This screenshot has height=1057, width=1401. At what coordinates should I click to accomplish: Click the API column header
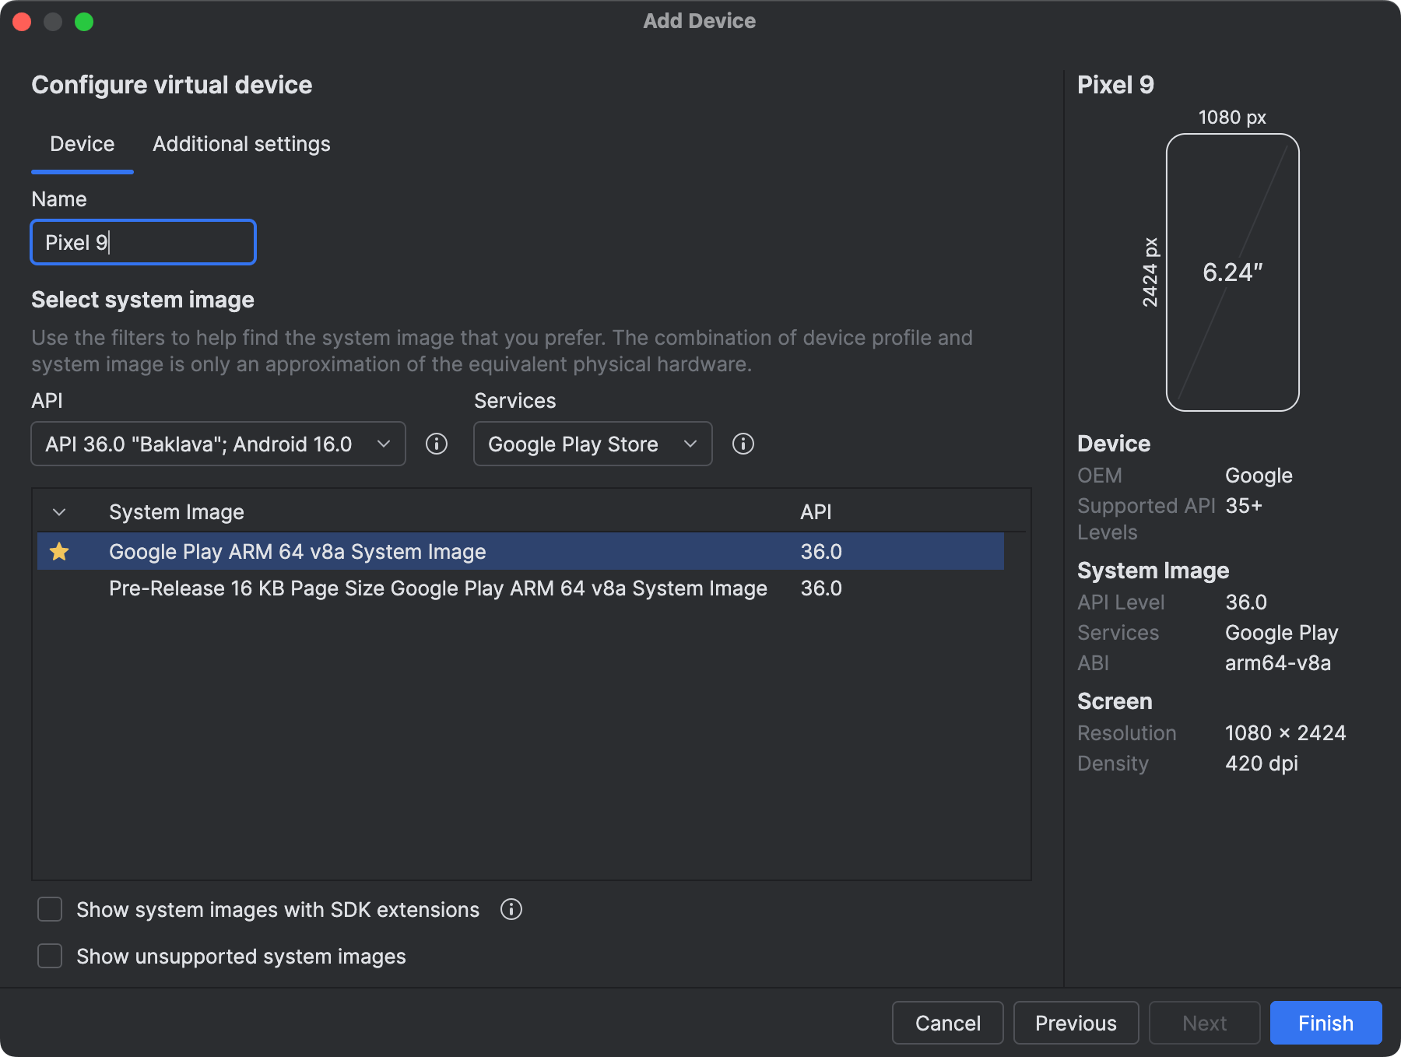coord(816,511)
